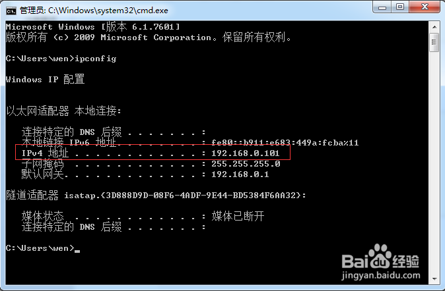Screen dimensions: 445x291
Task: Click the IPv6 address starting with fe80
Action: (x=285, y=142)
